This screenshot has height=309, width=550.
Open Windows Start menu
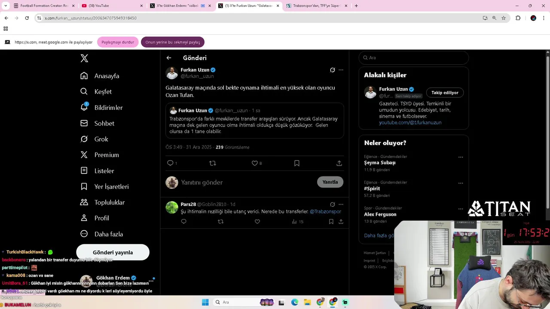(205, 302)
